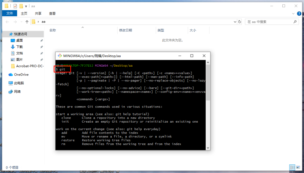
Task: Unpin 图片 using its pin icon
Action: (41, 59)
